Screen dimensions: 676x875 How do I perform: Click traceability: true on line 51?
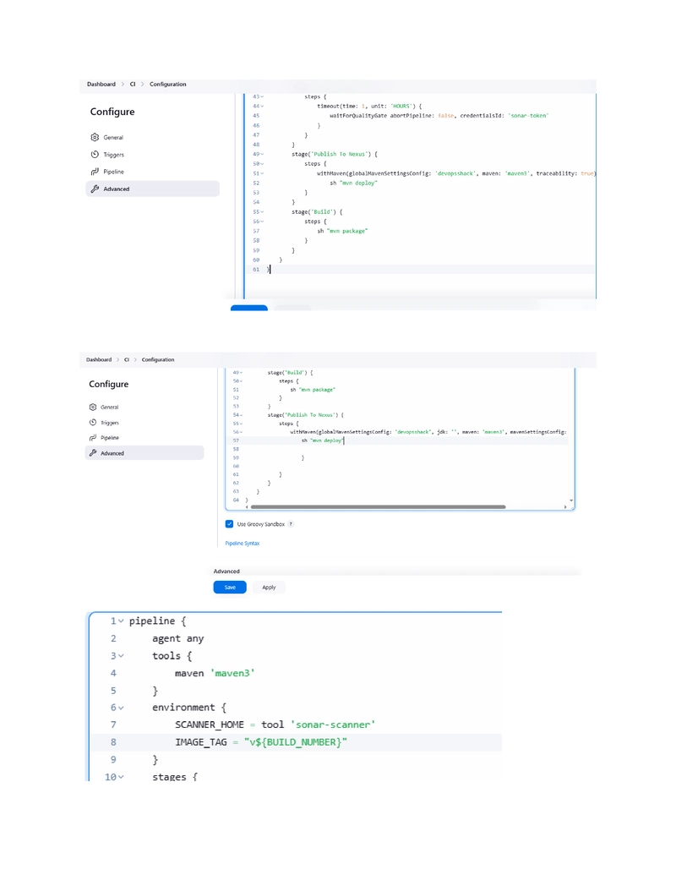565,173
